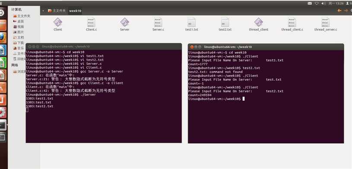Open 下载 in the sidebar
352x169 pixels.
pyautogui.click(x=19, y=43)
